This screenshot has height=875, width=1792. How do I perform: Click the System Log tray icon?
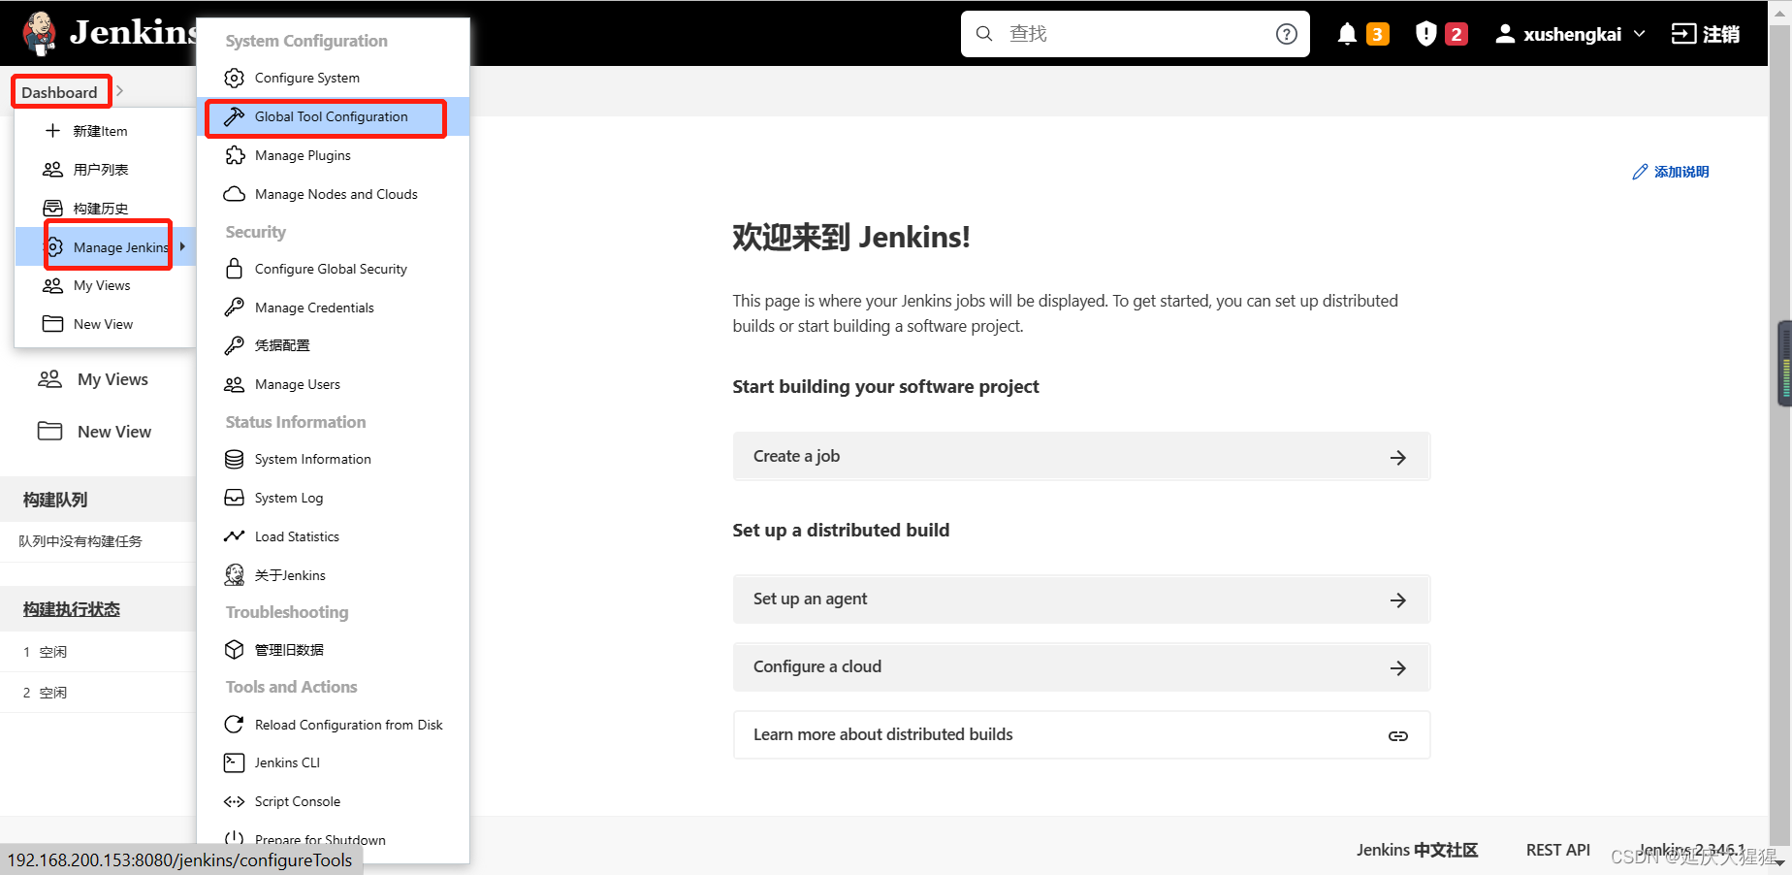(234, 498)
